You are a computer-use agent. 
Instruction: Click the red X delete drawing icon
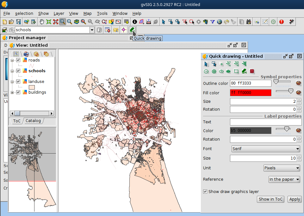point(252,71)
